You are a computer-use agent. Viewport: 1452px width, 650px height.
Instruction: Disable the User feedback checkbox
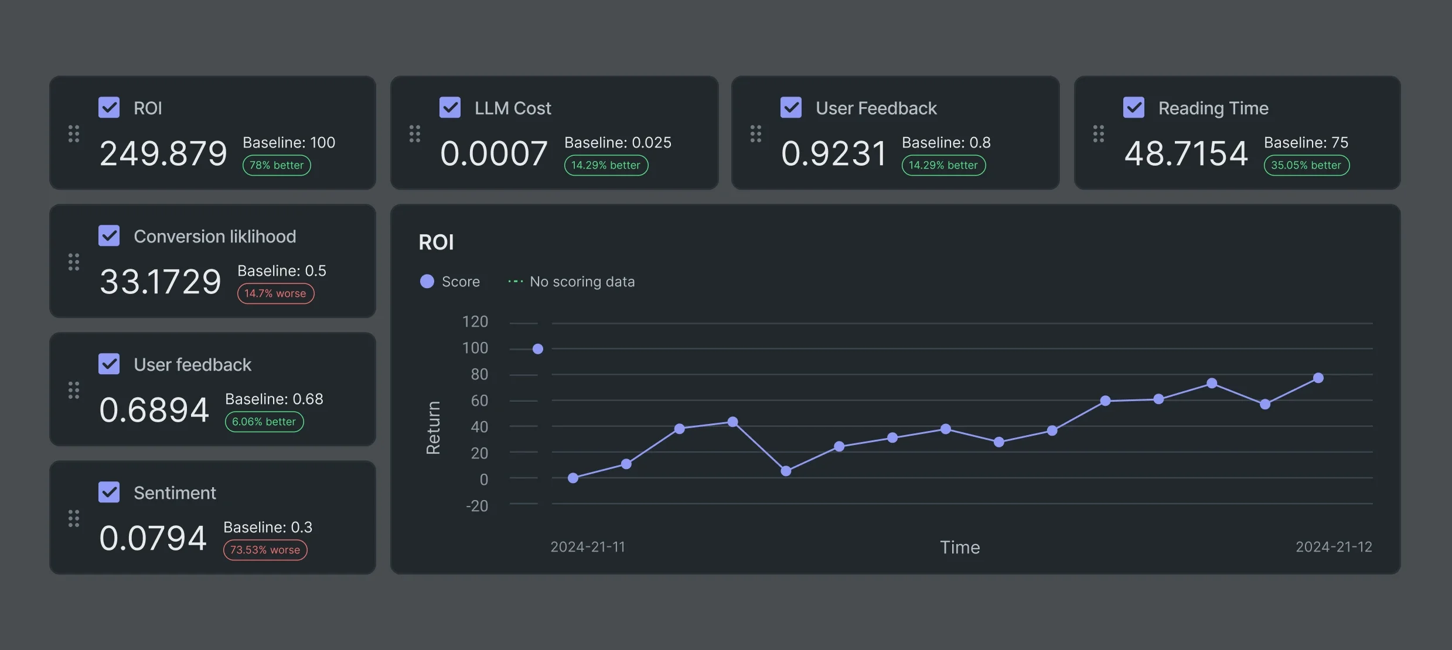pyautogui.click(x=109, y=364)
